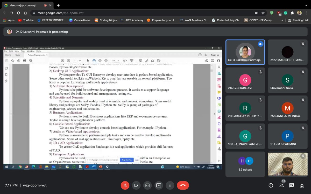Viewport: 311px width, 194px height.
Task: Go back using Chrome's back arrow
Action: [5, 13]
